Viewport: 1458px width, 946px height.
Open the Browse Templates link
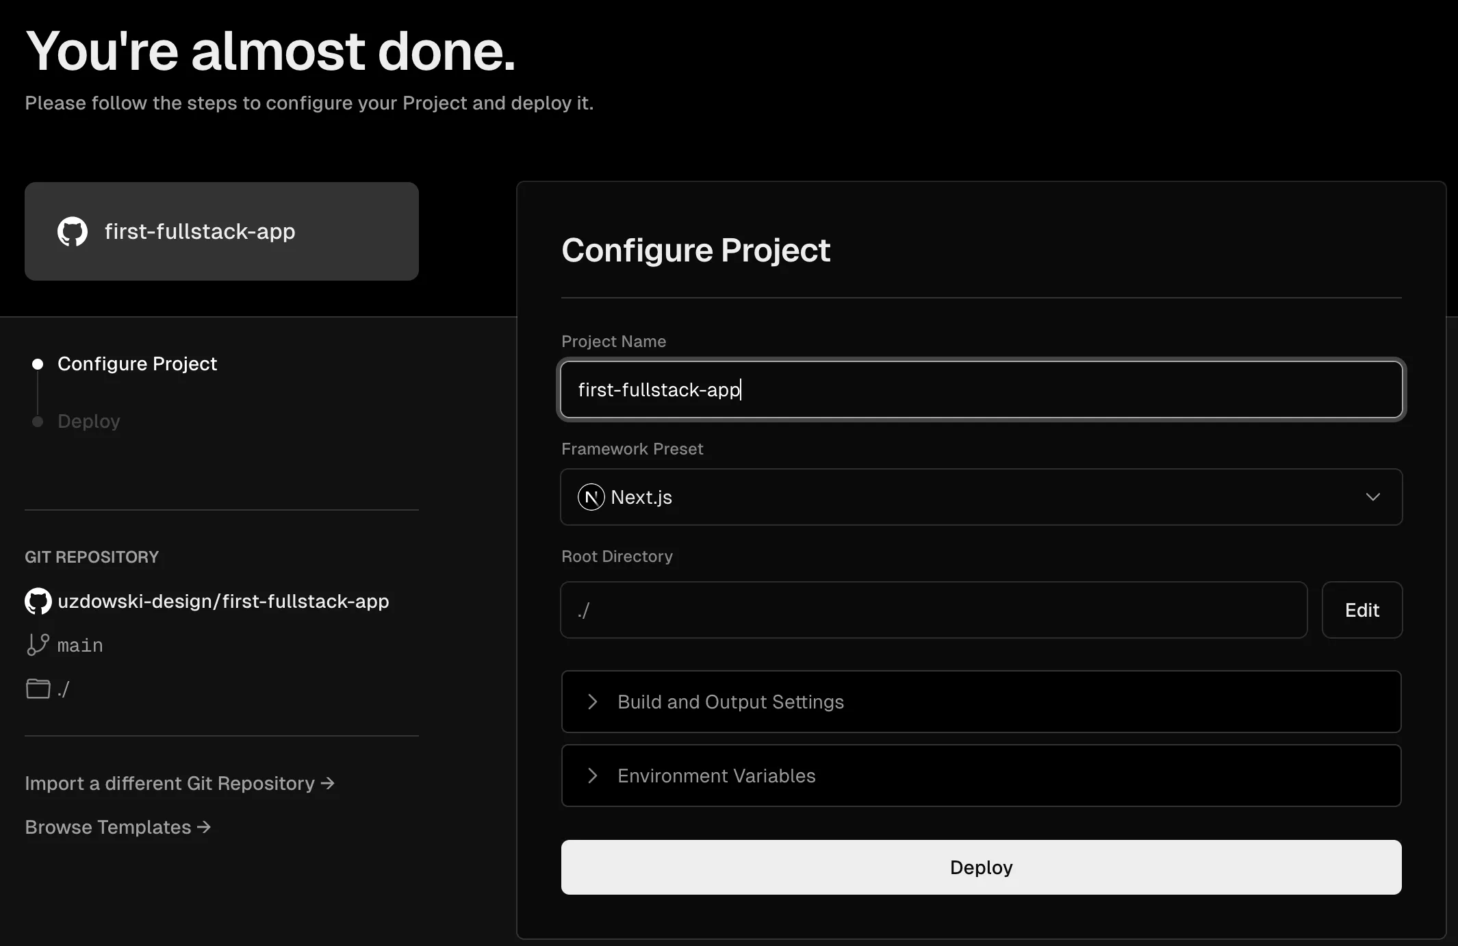pos(108,827)
